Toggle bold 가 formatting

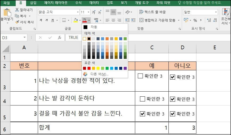(41, 20)
